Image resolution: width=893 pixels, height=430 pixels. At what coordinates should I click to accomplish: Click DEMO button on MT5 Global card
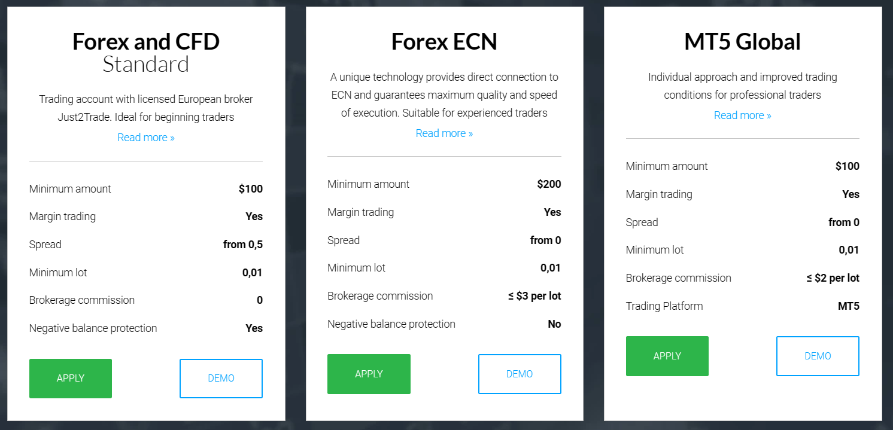click(817, 356)
